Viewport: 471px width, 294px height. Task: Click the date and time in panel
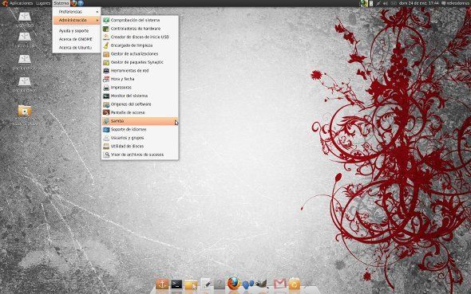point(419,3)
